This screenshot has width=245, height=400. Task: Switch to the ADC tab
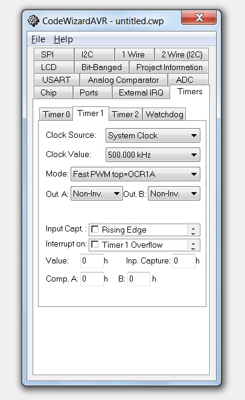click(x=188, y=80)
